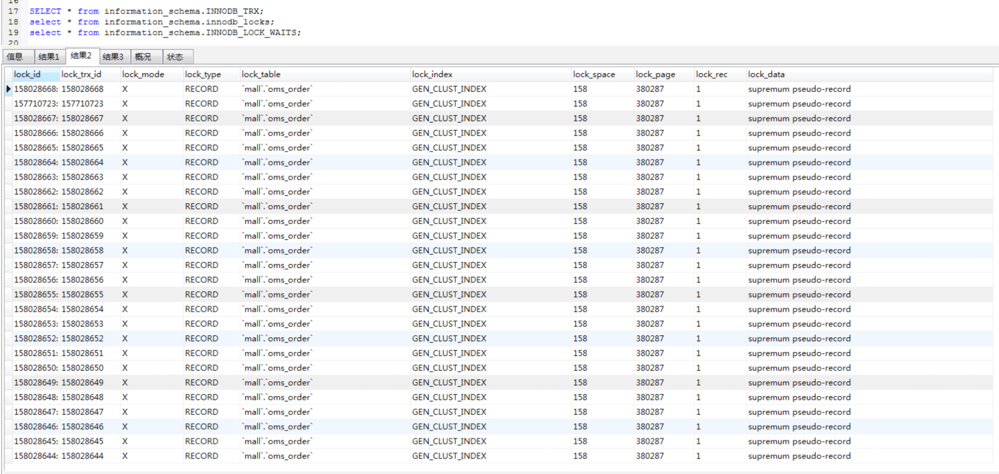Click the lock_trx_id column header

(x=81, y=74)
